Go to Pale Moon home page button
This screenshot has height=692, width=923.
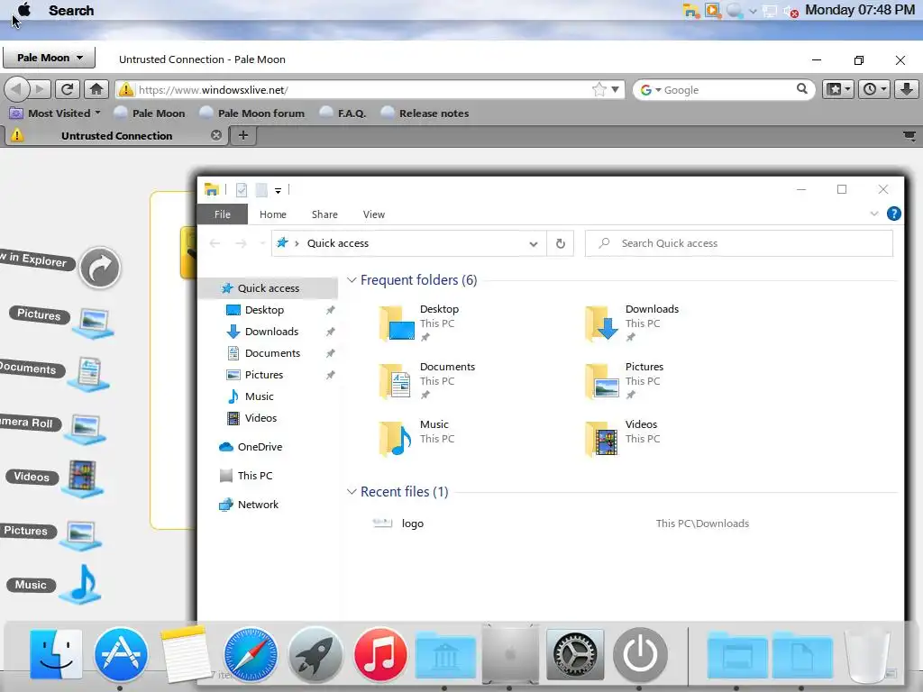[x=96, y=89]
